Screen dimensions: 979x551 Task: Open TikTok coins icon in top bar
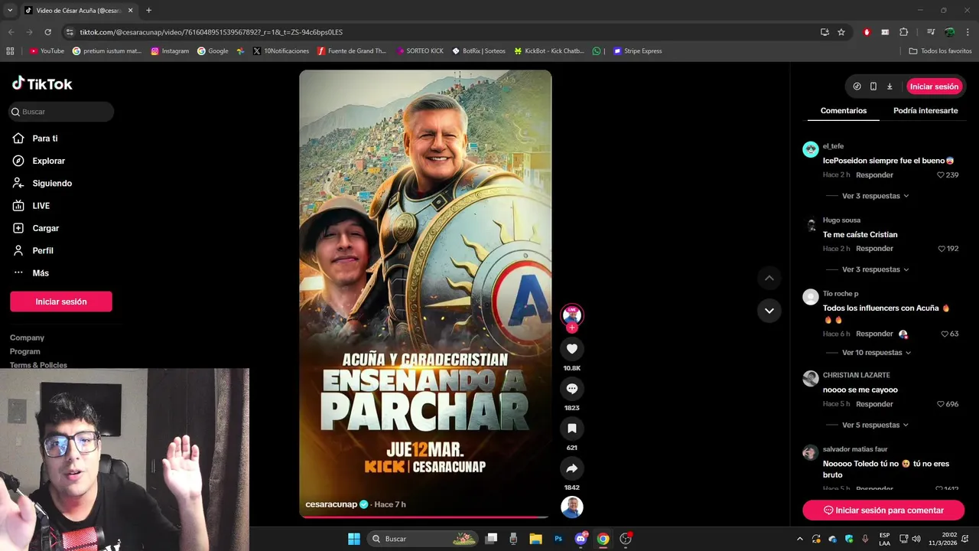click(857, 86)
